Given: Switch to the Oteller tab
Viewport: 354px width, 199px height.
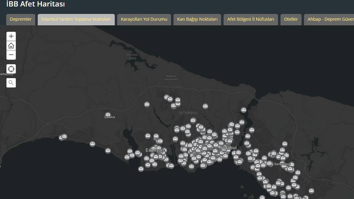Looking at the screenshot, I should (291, 19).
